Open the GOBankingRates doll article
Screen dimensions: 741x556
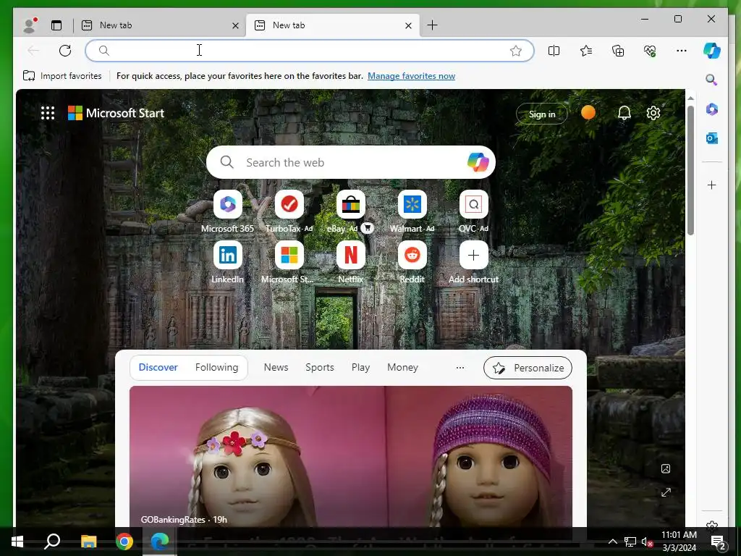click(351, 456)
